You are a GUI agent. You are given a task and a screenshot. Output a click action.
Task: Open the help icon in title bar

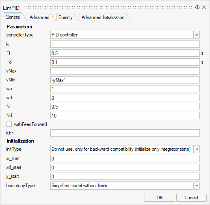[197, 7]
